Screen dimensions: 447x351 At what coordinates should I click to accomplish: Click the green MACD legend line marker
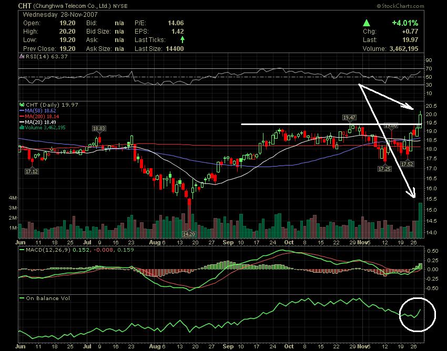coord(22,250)
